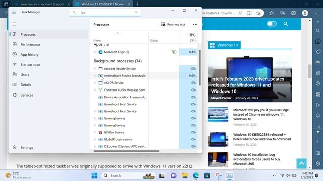Viewport: 323px width, 181px height.
Task: Expand the ASLDR Service row
Action: 95,83
